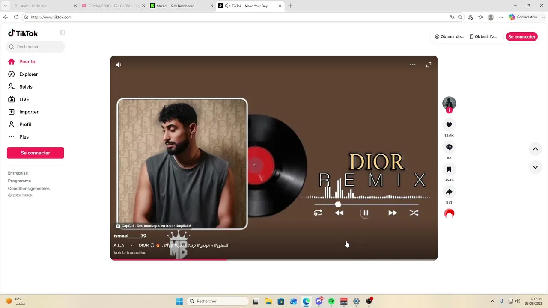Open File Explorer from the taskbar

pyautogui.click(x=268, y=301)
